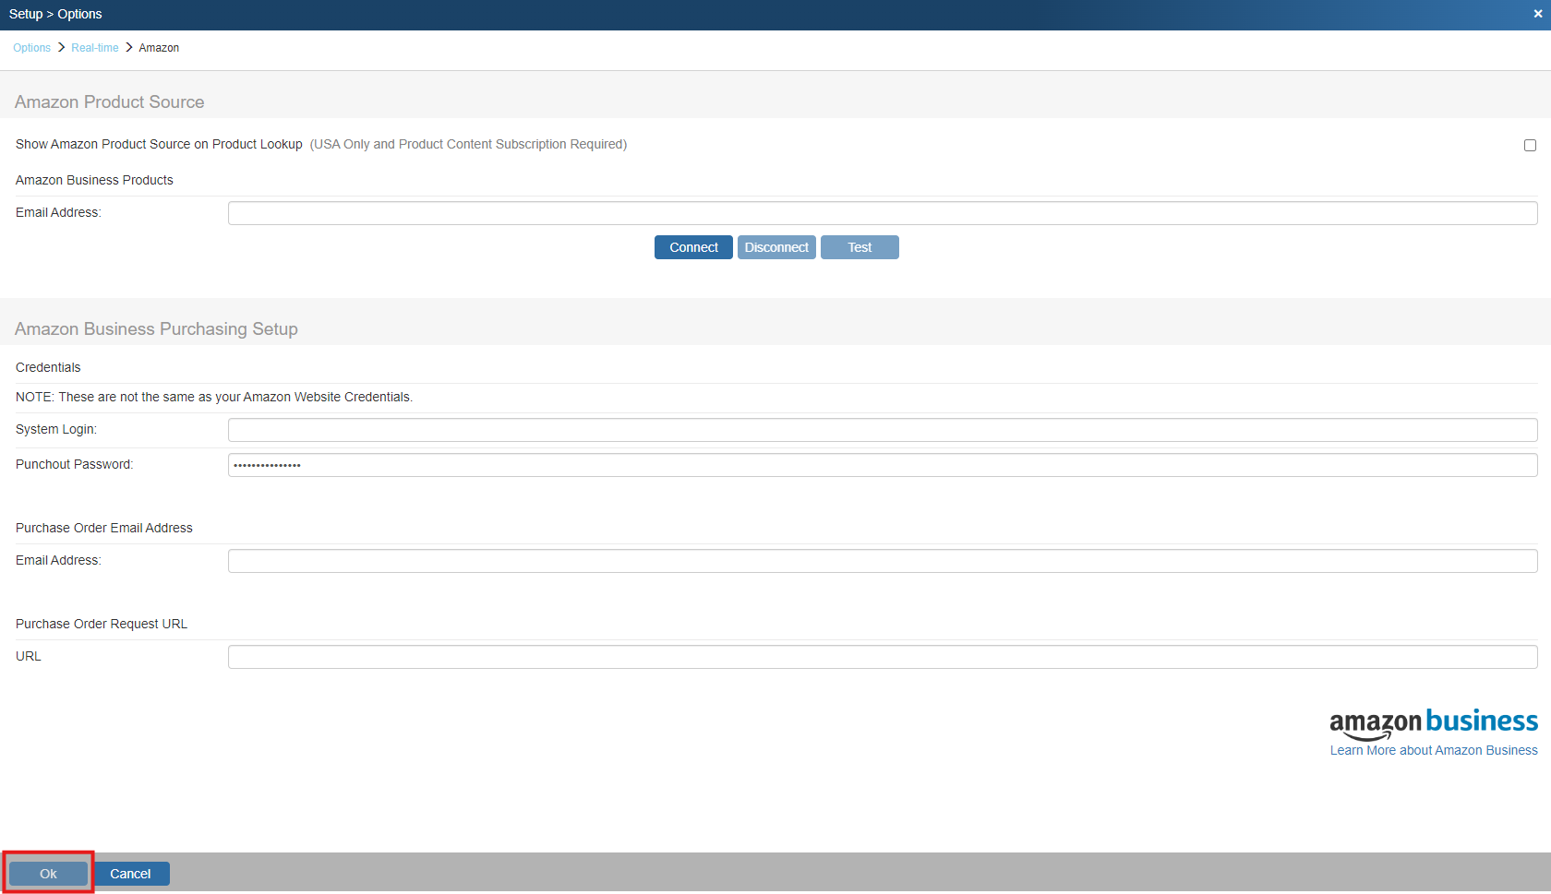
Task: Click the Amazon Business logo
Action: (x=1433, y=722)
